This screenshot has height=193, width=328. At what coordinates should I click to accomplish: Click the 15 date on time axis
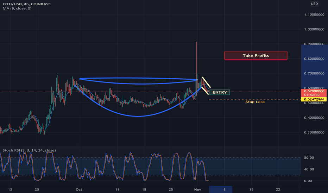coord(251,189)
